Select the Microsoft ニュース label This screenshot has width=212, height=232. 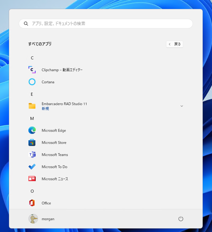coord(55,179)
